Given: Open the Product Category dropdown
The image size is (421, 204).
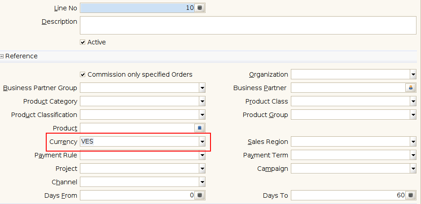Looking at the screenshot, I should tap(202, 101).
